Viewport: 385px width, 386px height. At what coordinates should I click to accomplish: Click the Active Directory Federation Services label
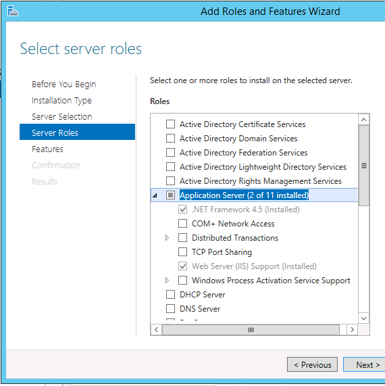click(x=244, y=153)
